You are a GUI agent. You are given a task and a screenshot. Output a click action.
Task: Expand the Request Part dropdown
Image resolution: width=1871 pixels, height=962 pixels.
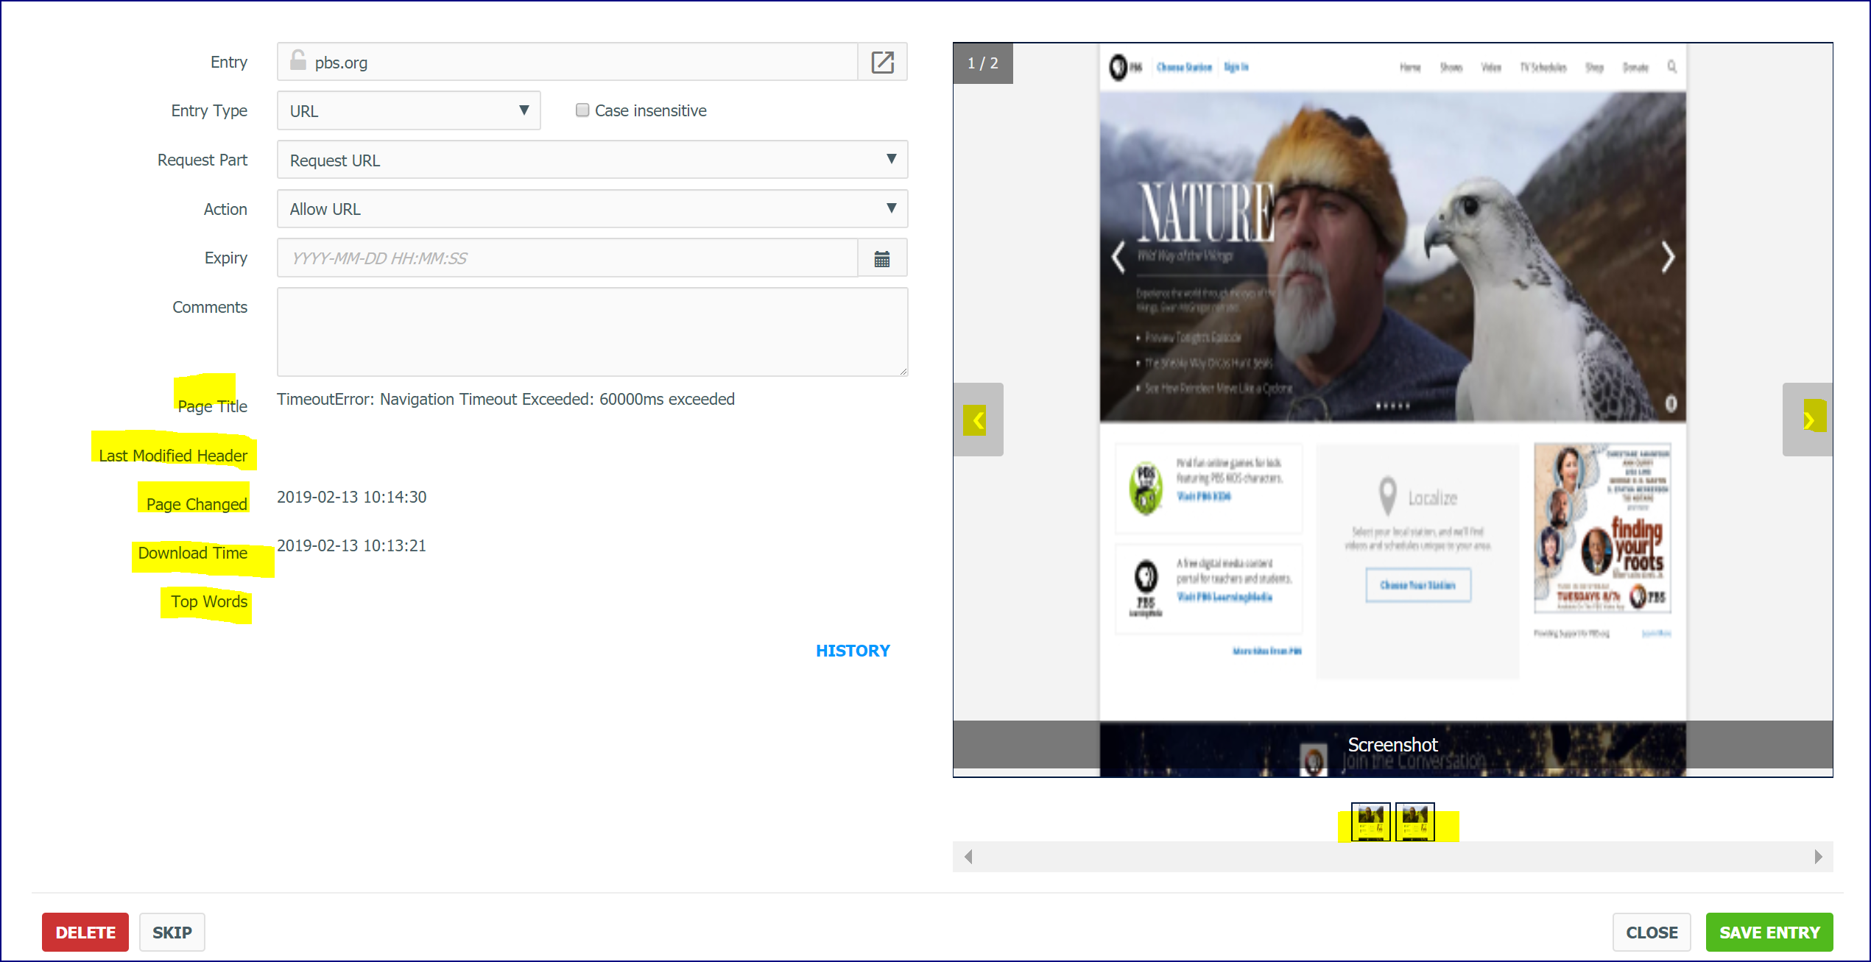[x=592, y=160]
